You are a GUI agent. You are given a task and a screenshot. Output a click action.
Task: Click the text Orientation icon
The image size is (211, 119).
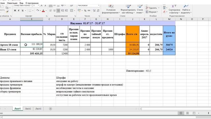63,6
